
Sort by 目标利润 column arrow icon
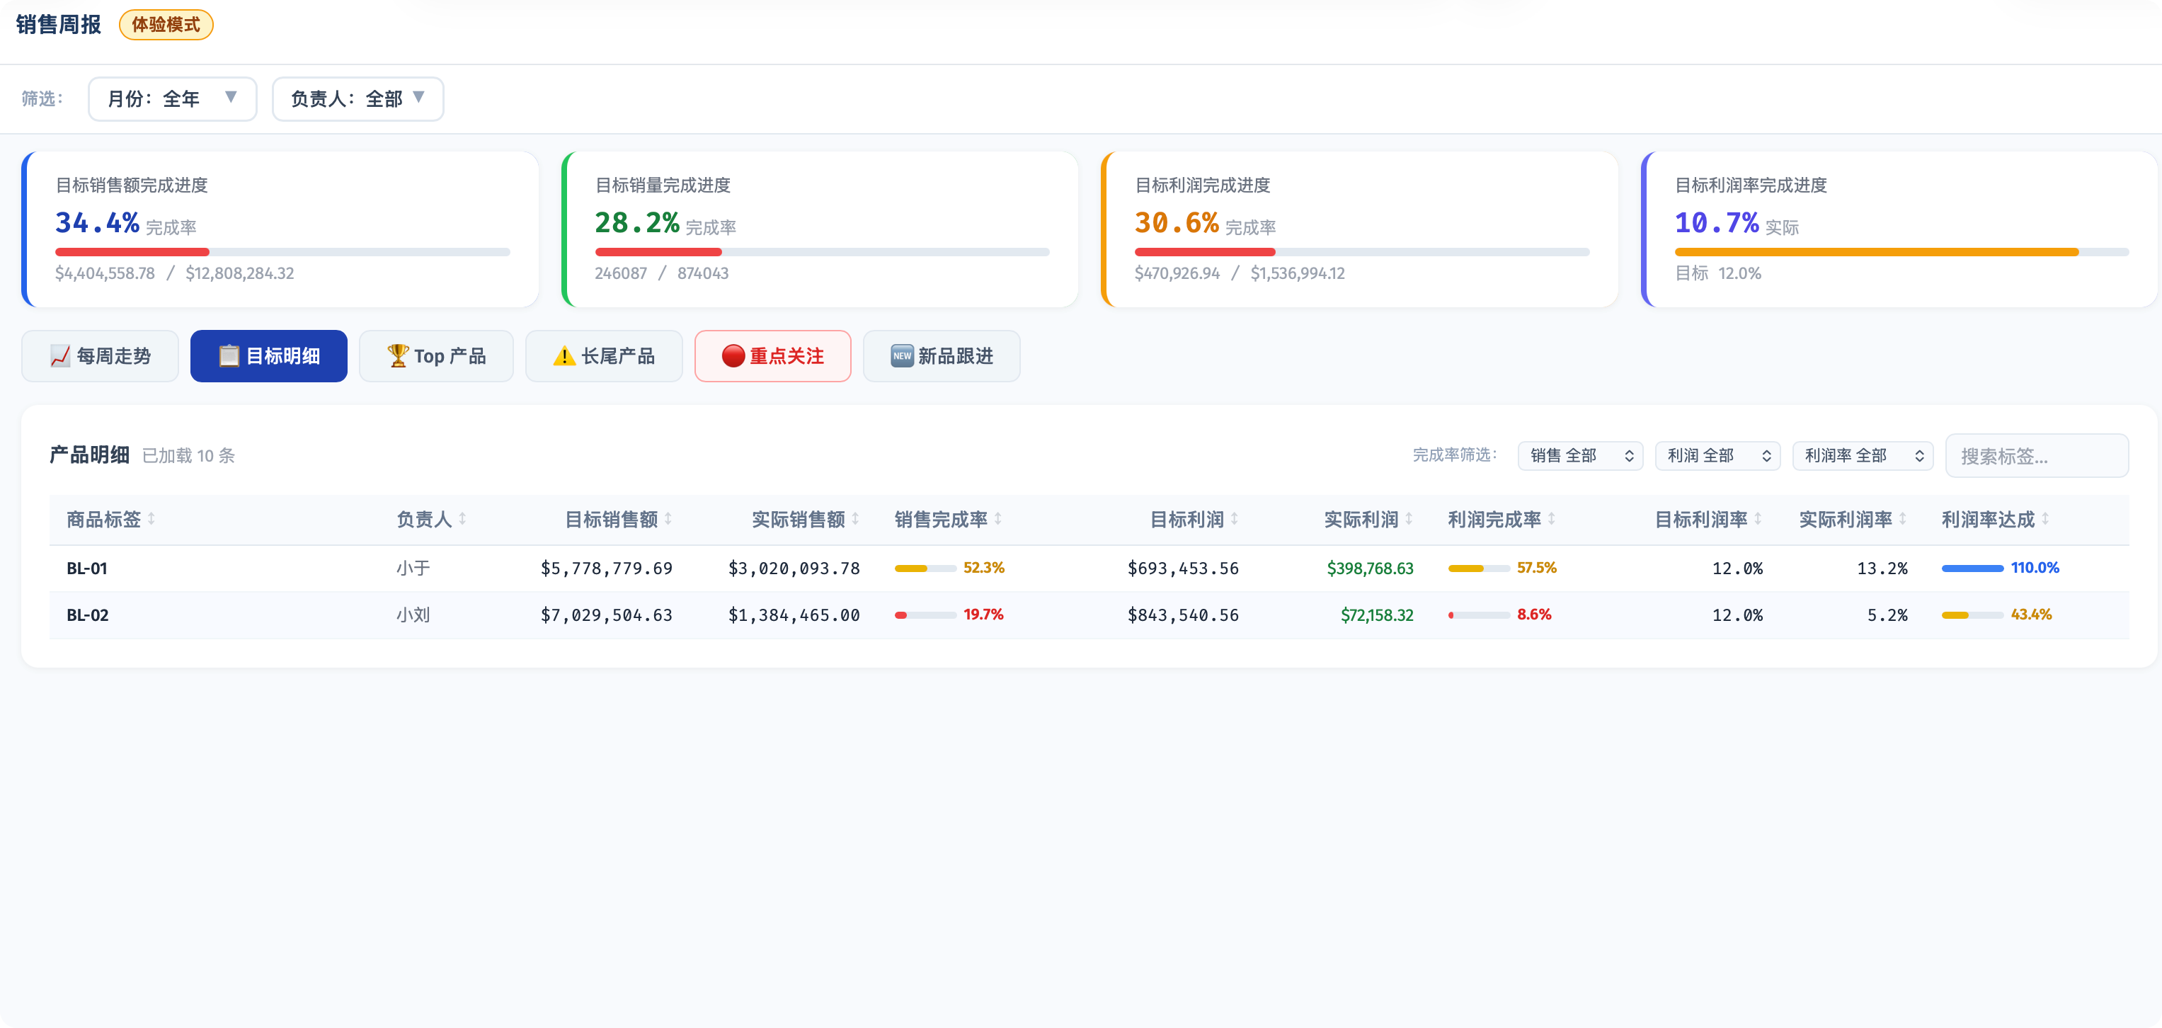tap(1234, 520)
